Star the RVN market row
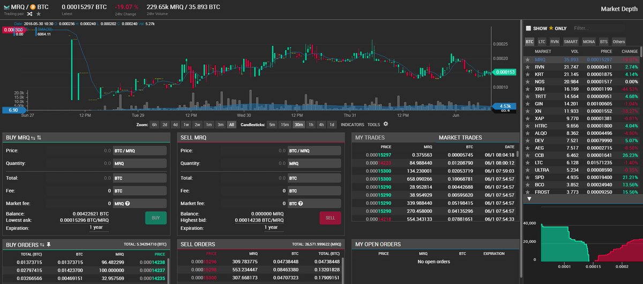The image size is (643, 284). tap(528, 66)
